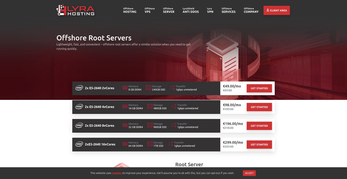The image size is (347, 179).
Task: Open the cookies link in the notice
Action: click(117, 173)
